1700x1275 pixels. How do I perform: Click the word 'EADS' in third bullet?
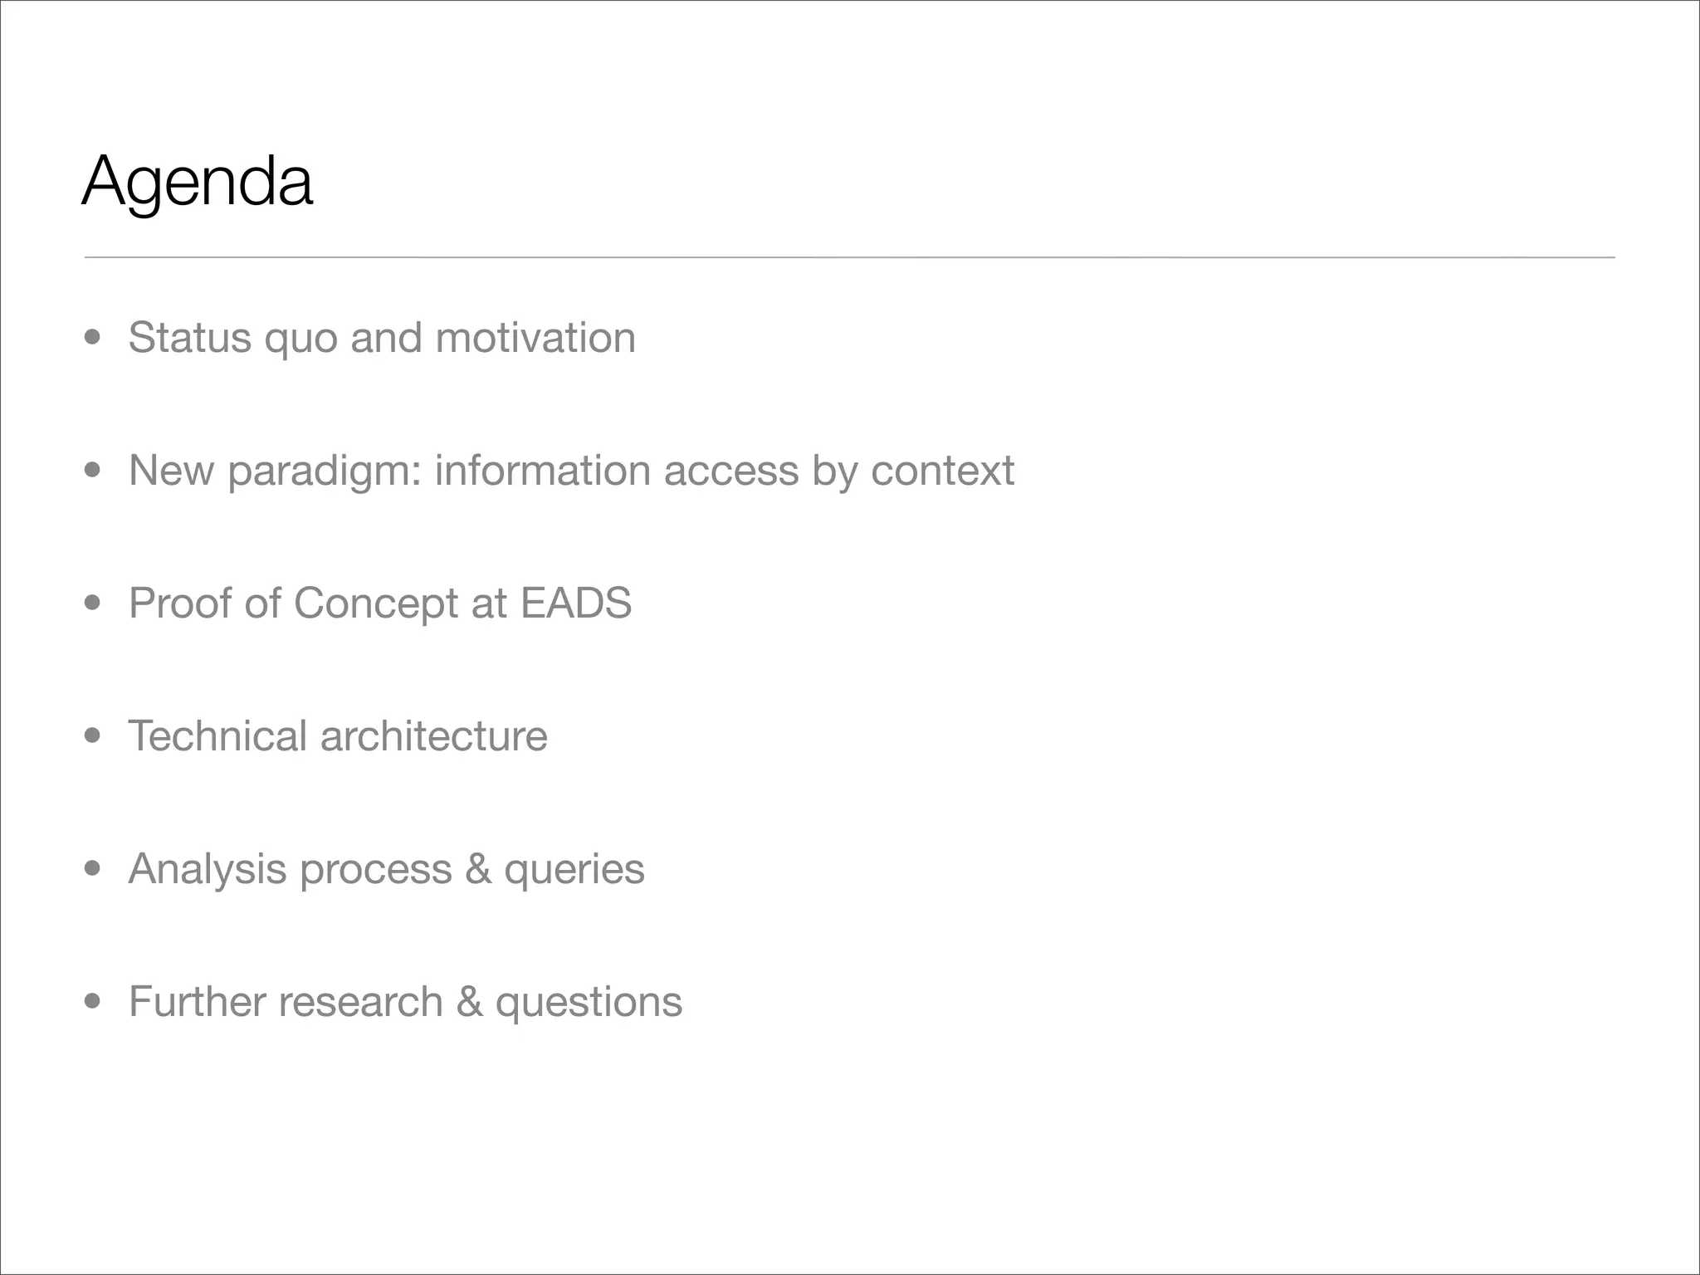point(576,603)
